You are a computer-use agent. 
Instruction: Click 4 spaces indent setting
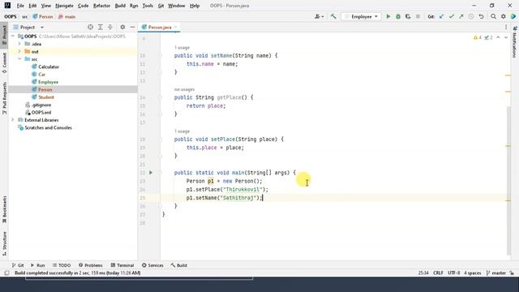click(472, 273)
